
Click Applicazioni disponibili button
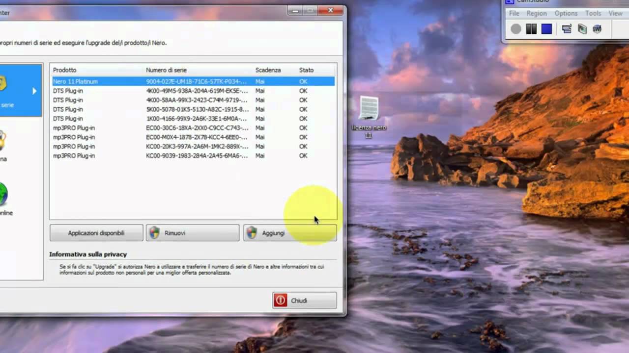pyautogui.click(x=96, y=233)
